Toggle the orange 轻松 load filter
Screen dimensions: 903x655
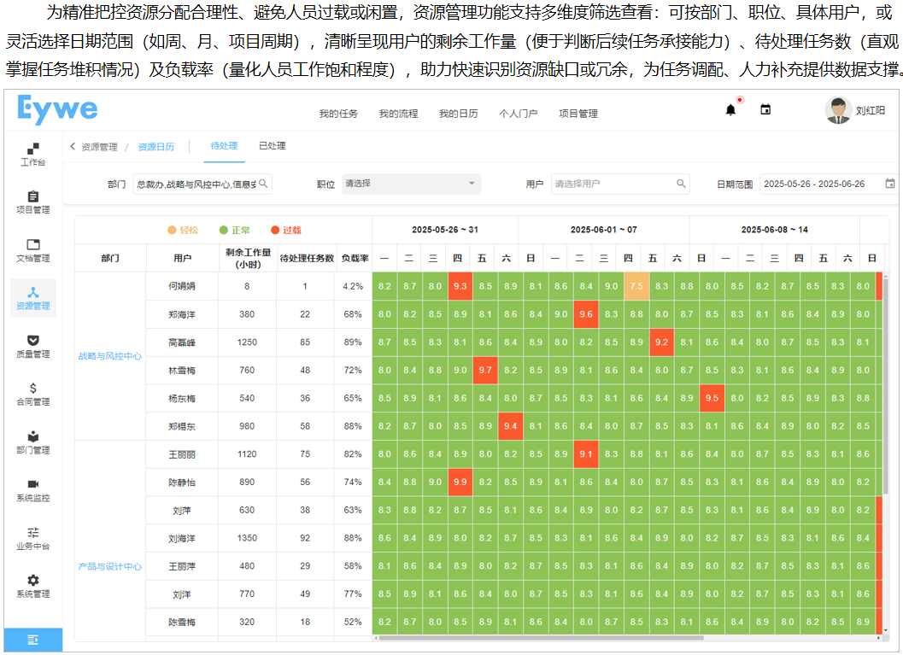coord(182,230)
